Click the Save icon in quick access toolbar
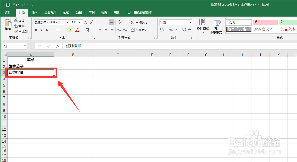 coord(8,5)
